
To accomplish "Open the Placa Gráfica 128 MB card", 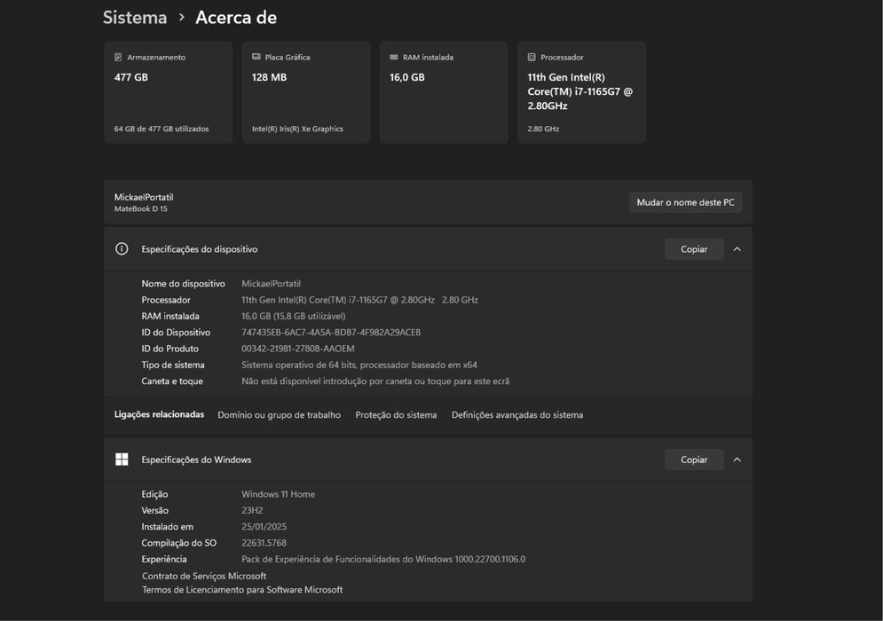I will point(306,92).
